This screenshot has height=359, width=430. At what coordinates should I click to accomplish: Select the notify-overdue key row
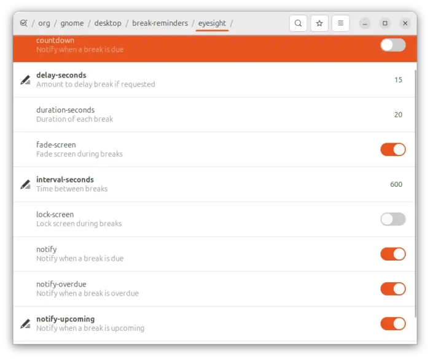point(214,289)
